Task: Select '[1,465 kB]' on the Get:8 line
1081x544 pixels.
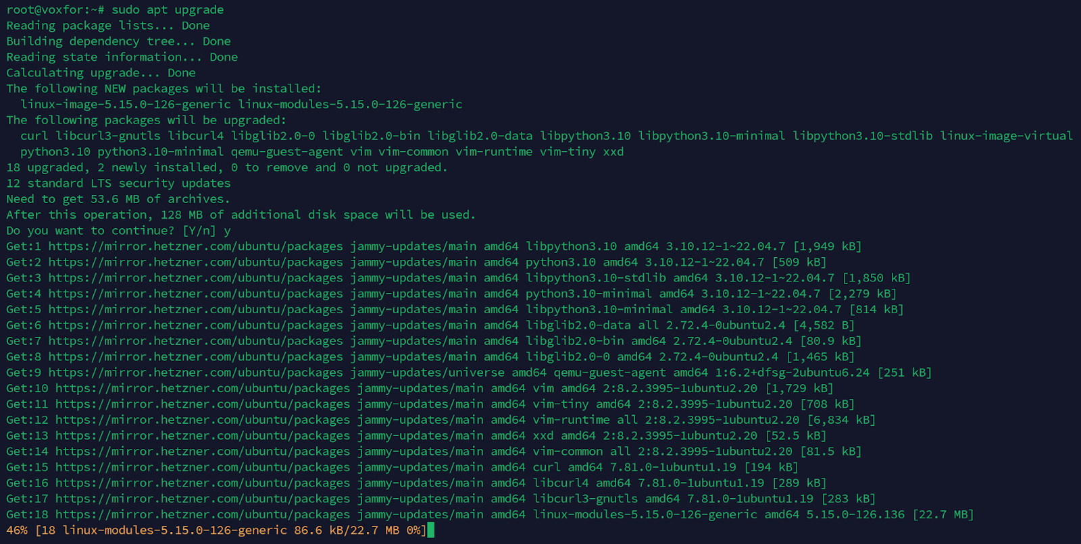Action: coord(820,357)
